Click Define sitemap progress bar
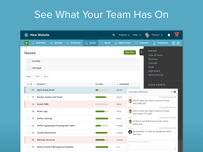The height and width of the screenshot is (152, 203). (x=102, y=119)
